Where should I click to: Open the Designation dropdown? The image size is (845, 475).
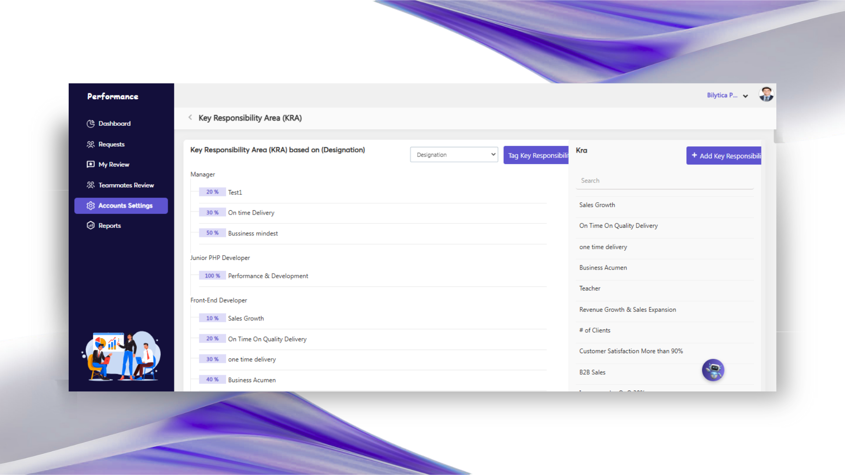tap(454, 155)
